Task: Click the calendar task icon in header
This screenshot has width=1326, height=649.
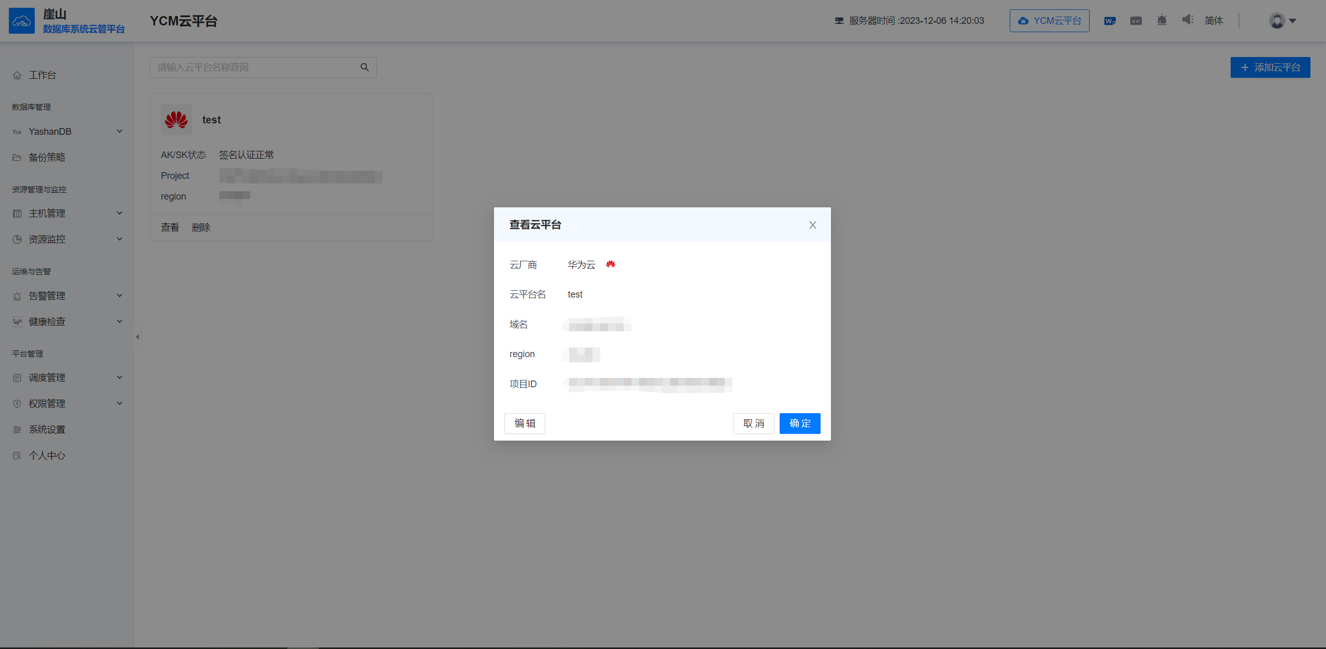Action: 1136,21
